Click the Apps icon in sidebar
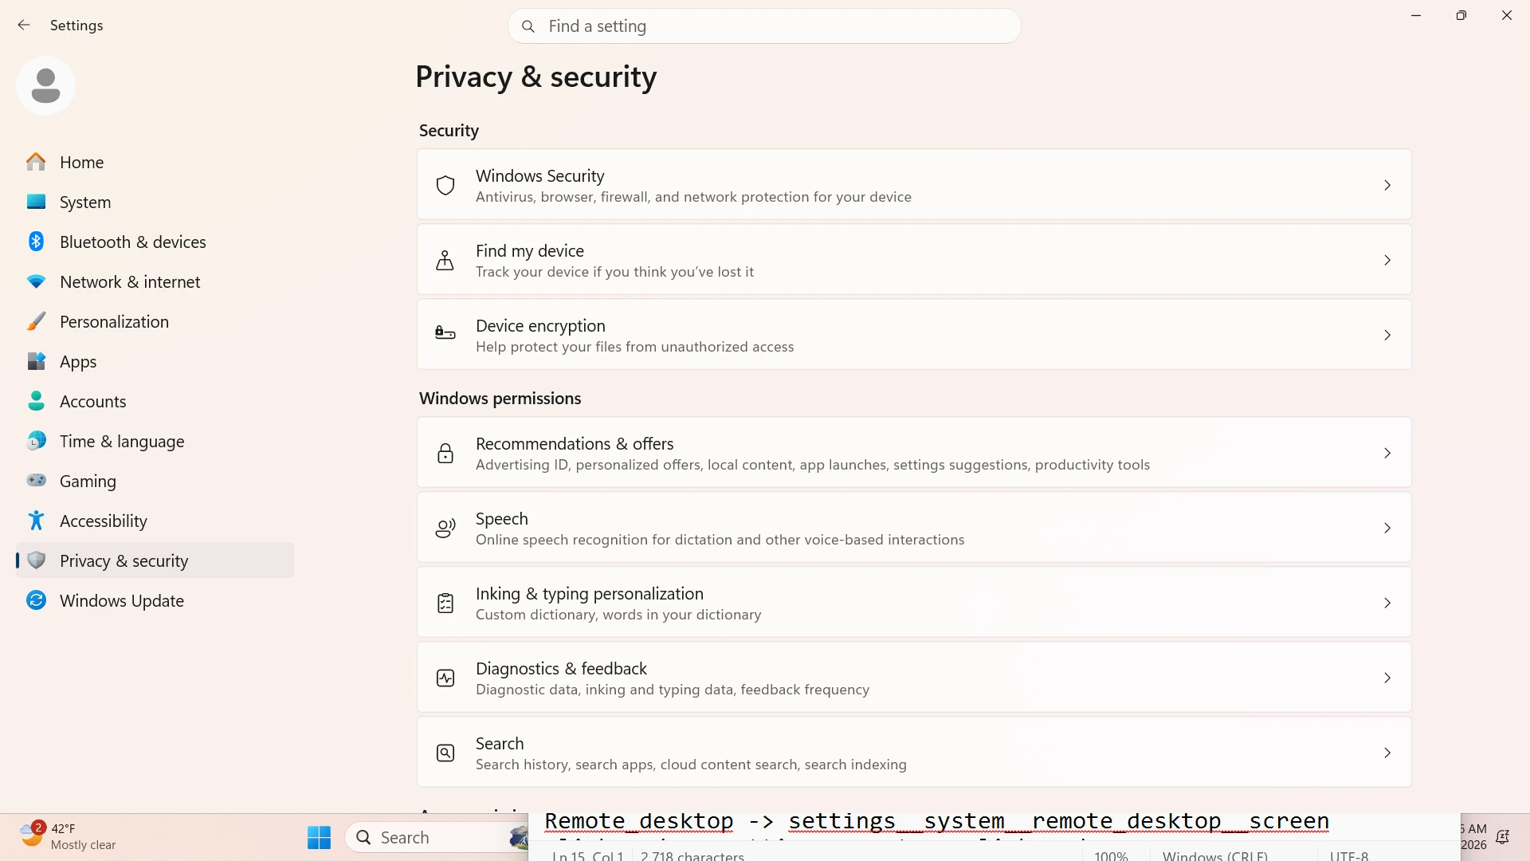The image size is (1530, 861). tap(36, 361)
